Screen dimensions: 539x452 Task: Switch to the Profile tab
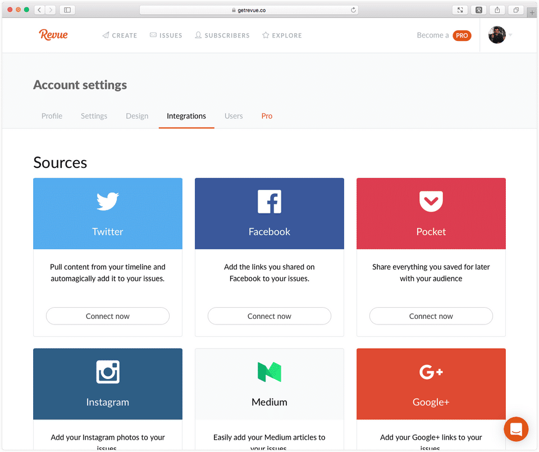coord(52,116)
